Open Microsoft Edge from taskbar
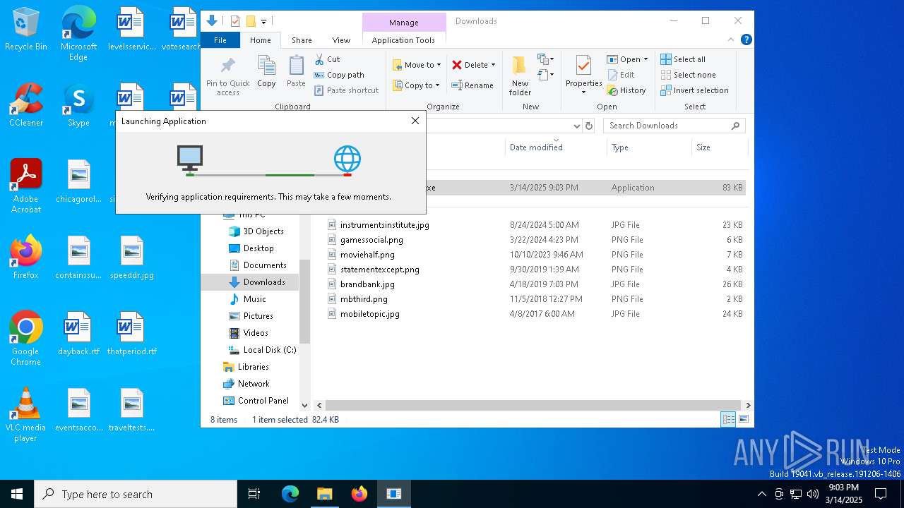 (290, 494)
